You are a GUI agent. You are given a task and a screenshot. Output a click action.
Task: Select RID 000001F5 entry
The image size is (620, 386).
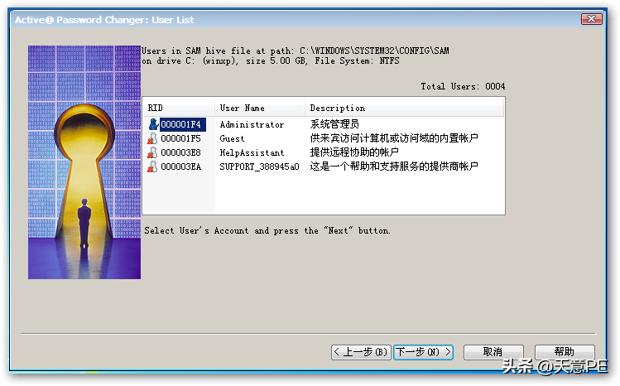(x=180, y=138)
